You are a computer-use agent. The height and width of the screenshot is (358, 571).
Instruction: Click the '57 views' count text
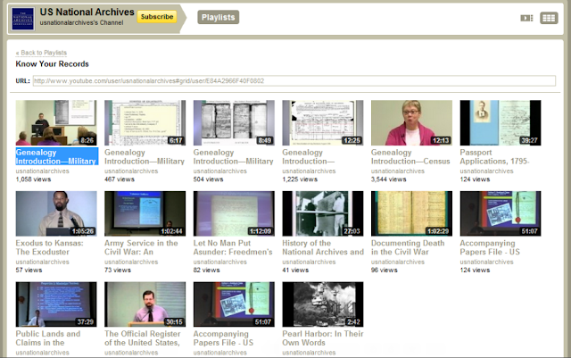click(29, 271)
